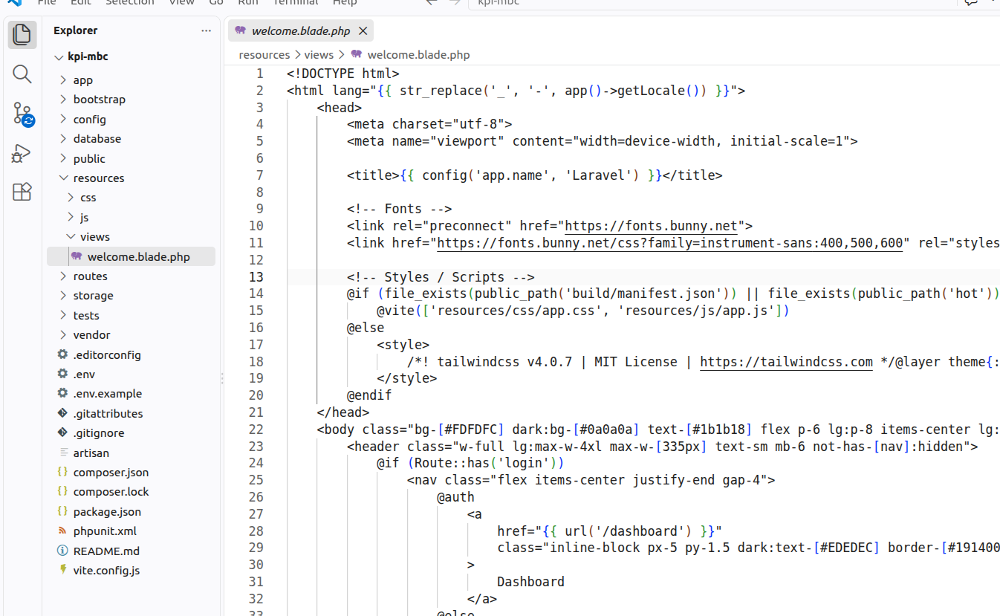Select welcome.blade.php in the Explorer tree
Screen dimensions: 1000x616
131,257
